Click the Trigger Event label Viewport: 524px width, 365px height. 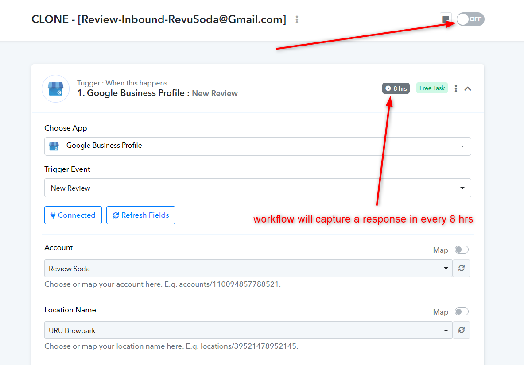67,169
